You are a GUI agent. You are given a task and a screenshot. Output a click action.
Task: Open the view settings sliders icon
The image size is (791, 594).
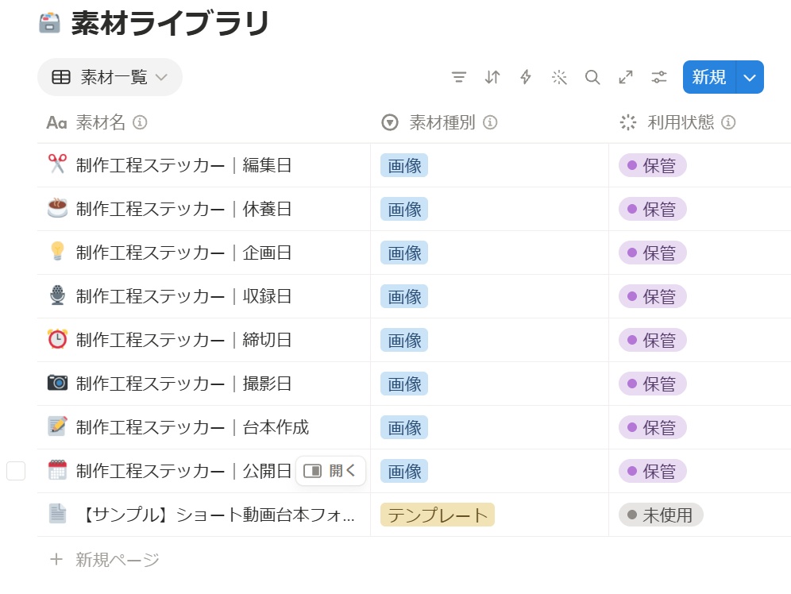659,77
